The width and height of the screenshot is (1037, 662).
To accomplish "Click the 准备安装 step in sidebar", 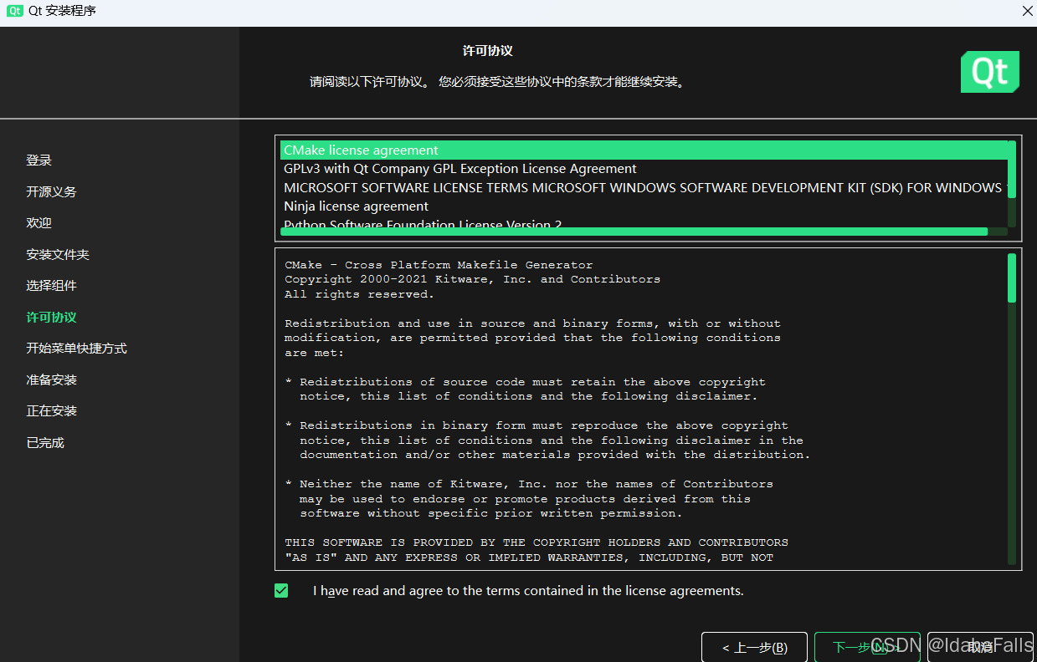I will point(51,380).
